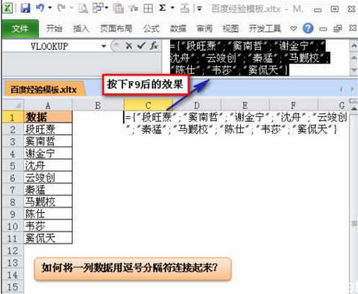Select column F header
The image size is (358, 294).
(x=293, y=105)
